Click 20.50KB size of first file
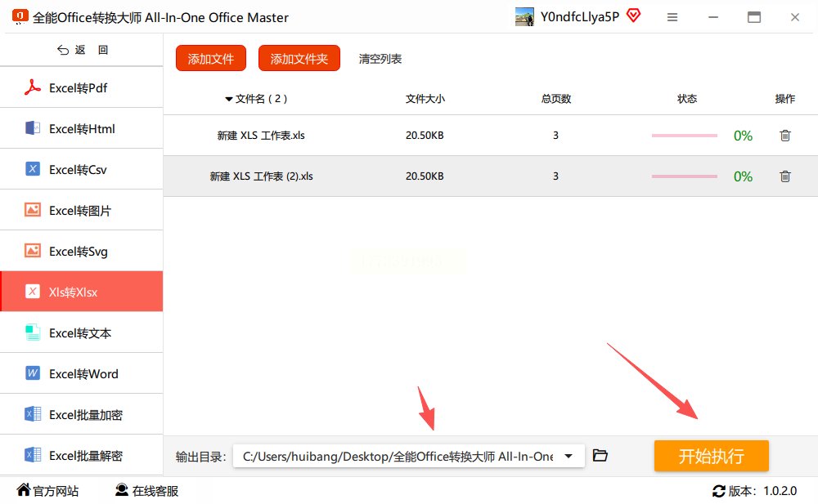Image resolution: width=818 pixels, height=504 pixels. click(425, 136)
